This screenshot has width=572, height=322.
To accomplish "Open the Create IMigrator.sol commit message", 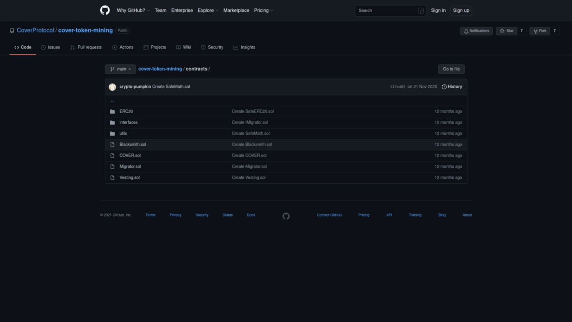I will pyautogui.click(x=250, y=123).
